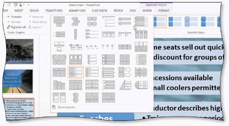Choose the highlighted Vertical Block List layout
This screenshot has width=229, height=126.
click(75, 72)
